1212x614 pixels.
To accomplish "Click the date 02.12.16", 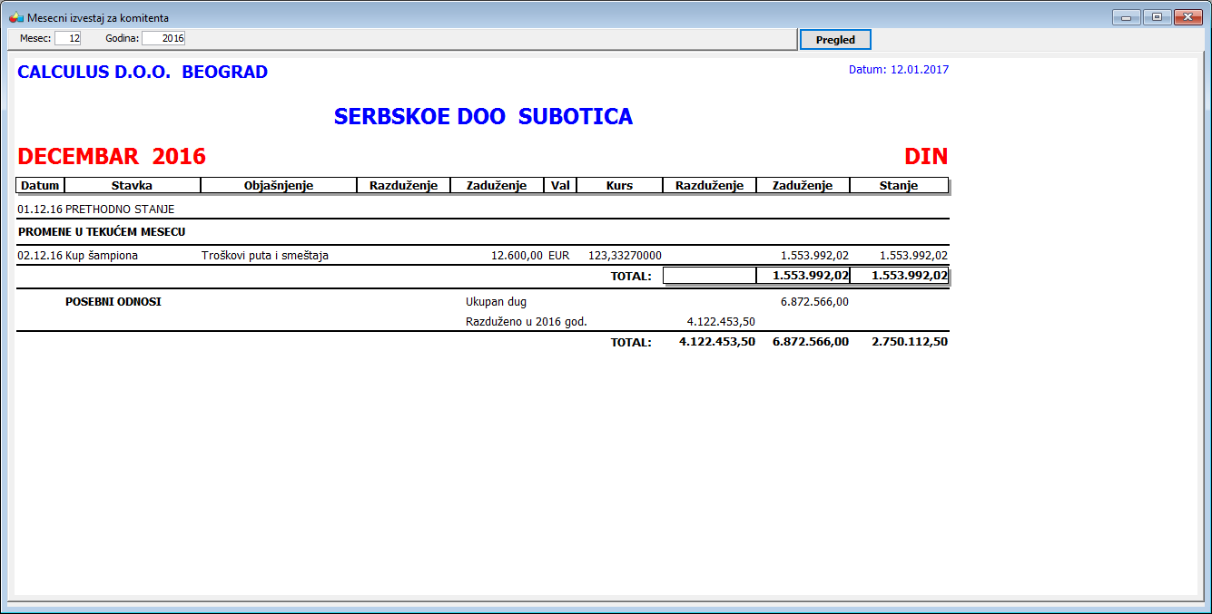I will [40, 256].
